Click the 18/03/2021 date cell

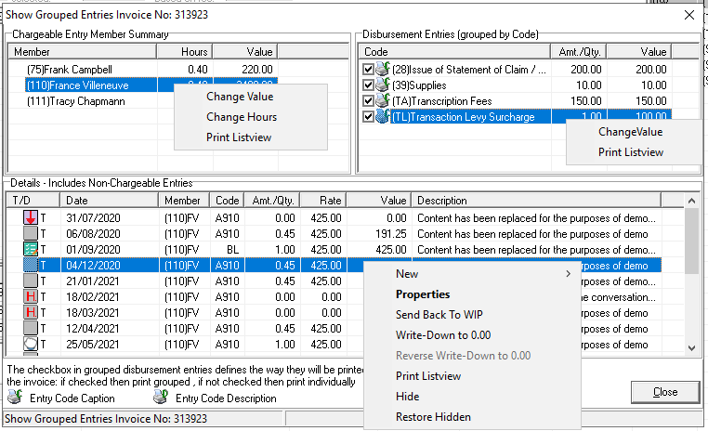point(94,313)
